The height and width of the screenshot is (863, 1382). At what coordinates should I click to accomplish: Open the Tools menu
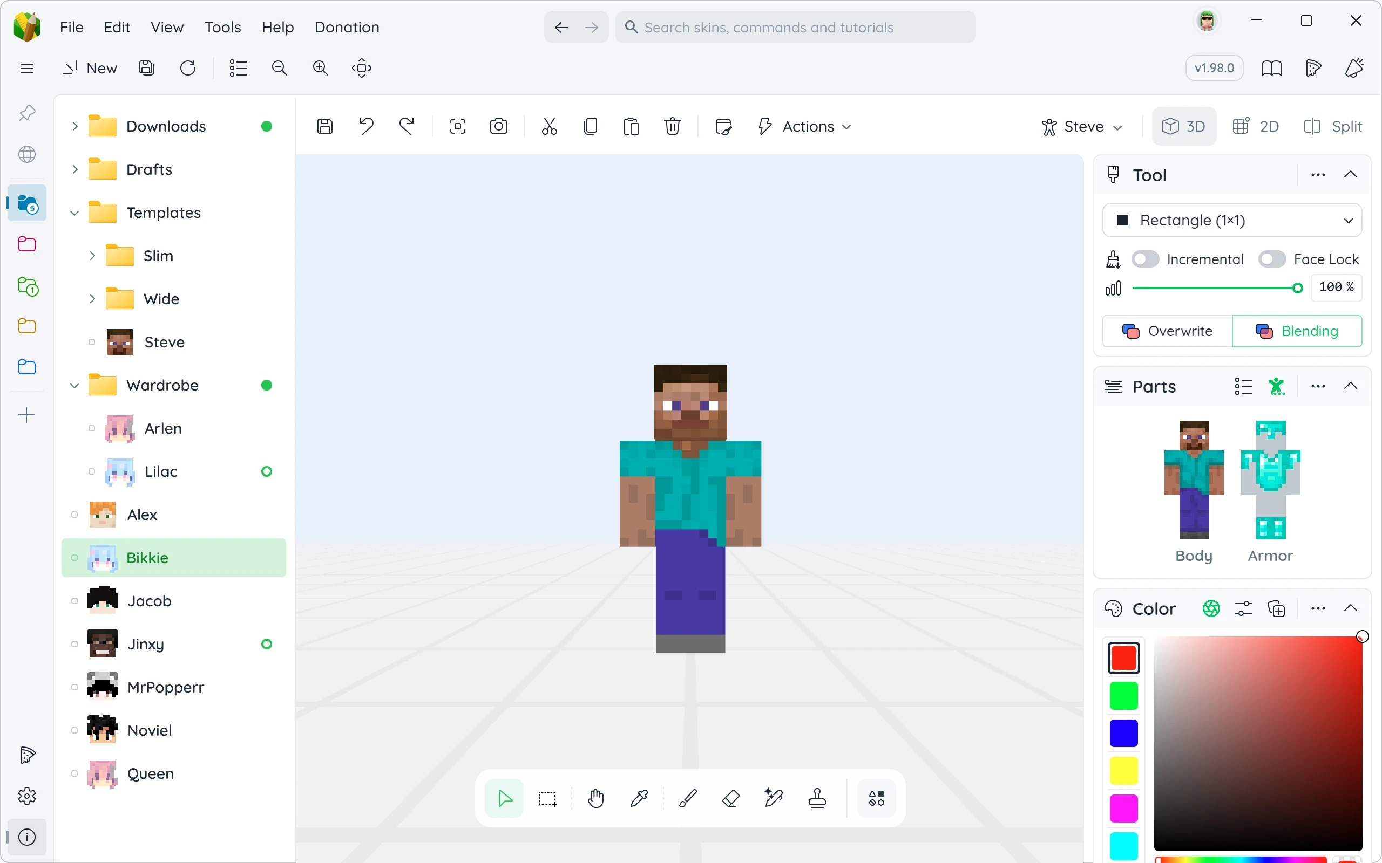click(x=223, y=27)
